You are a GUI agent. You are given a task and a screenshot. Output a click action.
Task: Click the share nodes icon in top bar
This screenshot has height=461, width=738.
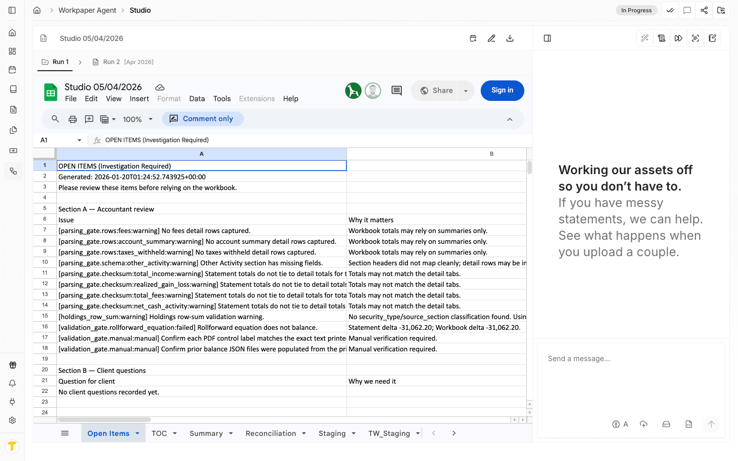point(704,10)
